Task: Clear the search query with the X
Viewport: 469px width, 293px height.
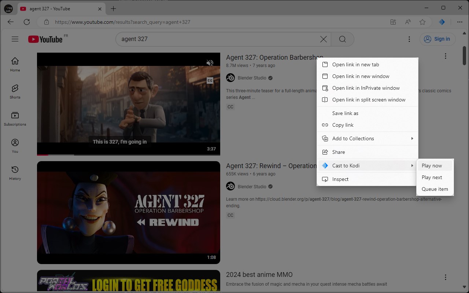Action: click(324, 39)
